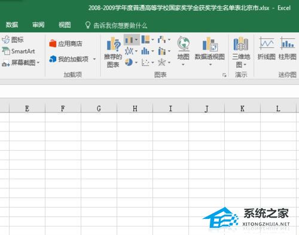The image size is (299, 235).
Task: Click Recommended Charts (推荐的图表)
Action: pos(113,52)
